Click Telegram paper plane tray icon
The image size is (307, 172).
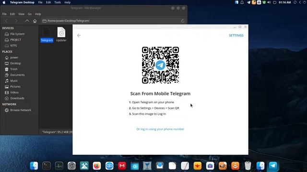(248, 2)
